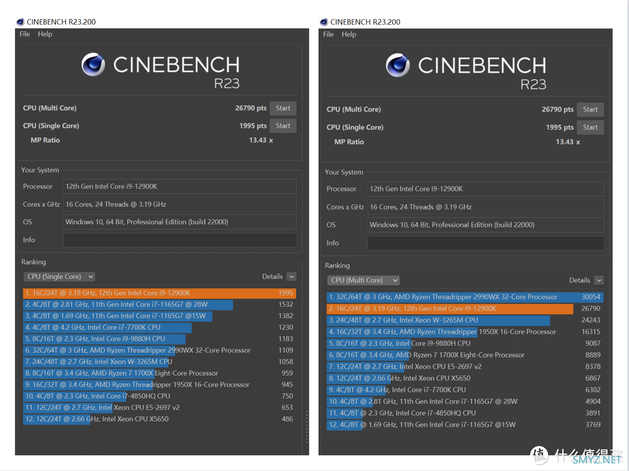Viewport: 629px width, 471px height.
Task: Select the i9-9880H row scoring 1183
Action: pyautogui.click(x=160, y=339)
